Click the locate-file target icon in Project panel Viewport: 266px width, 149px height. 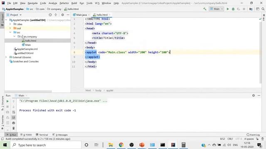[50, 15]
